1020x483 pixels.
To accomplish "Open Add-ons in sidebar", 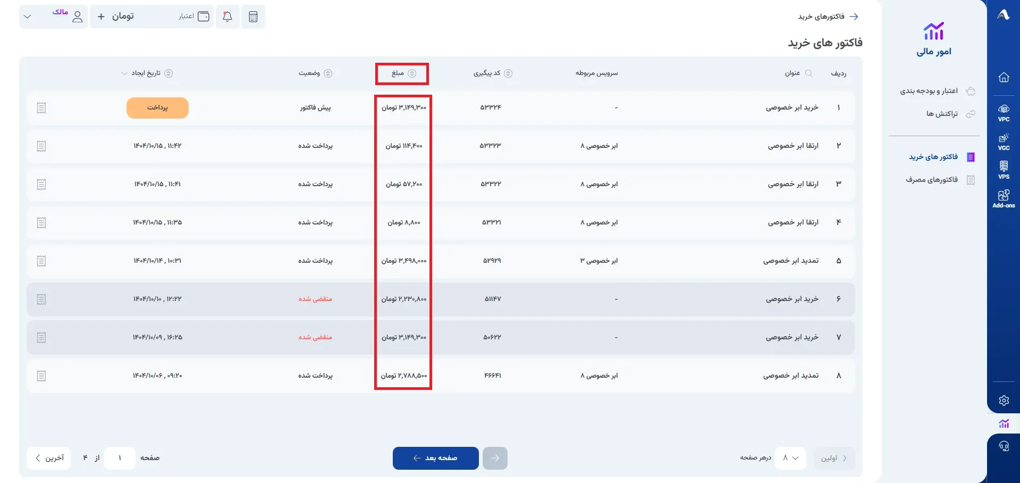I will 1004,199.
